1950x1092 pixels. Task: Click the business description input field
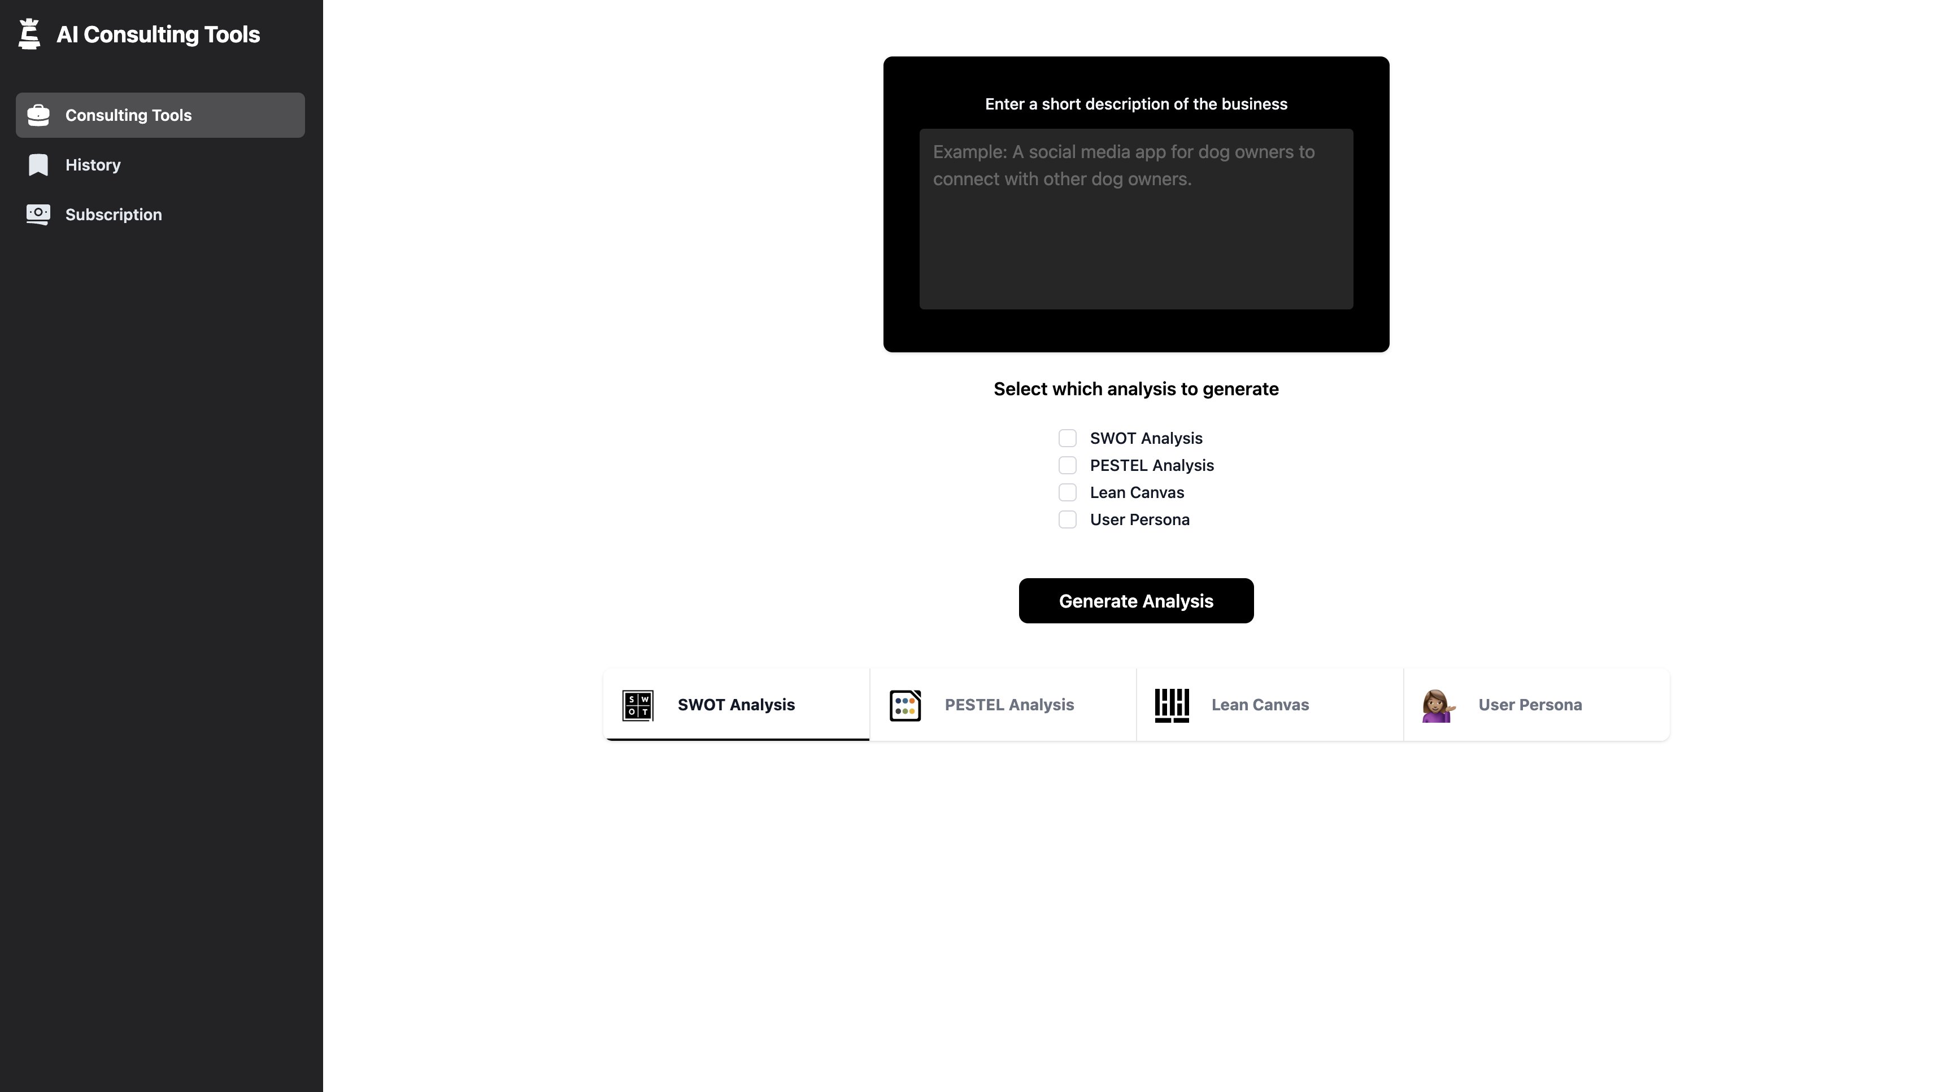(x=1136, y=218)
